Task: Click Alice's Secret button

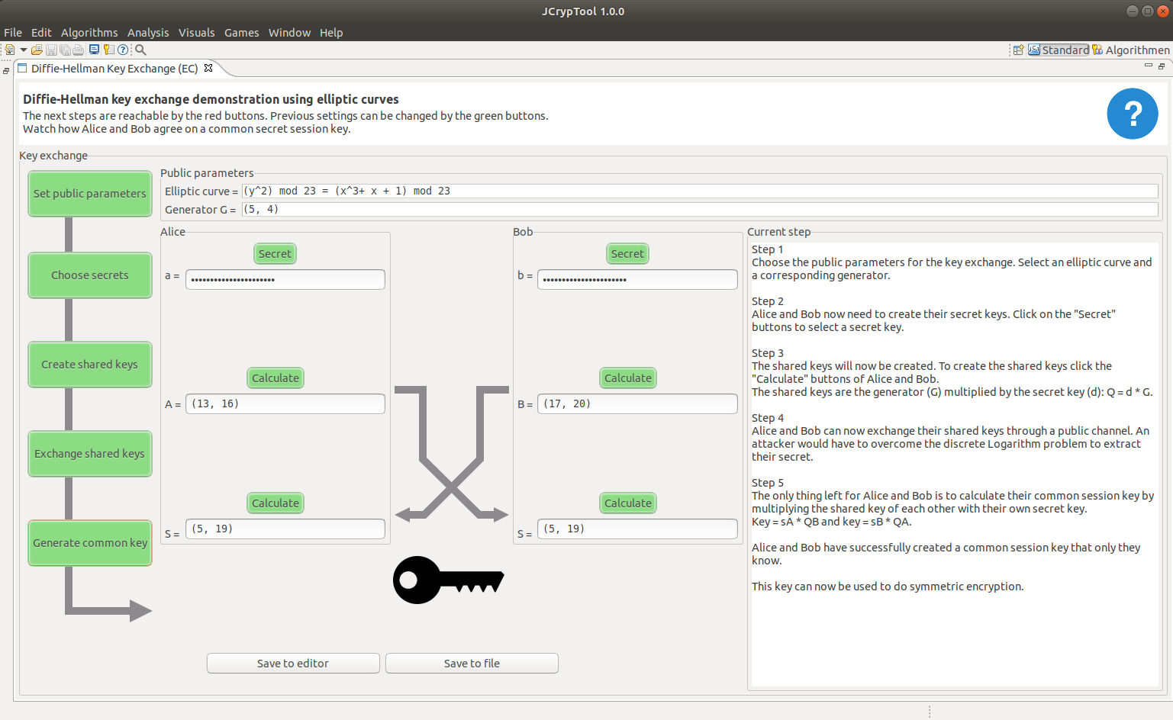Action: pyautogui.click(x=275, y=254)
